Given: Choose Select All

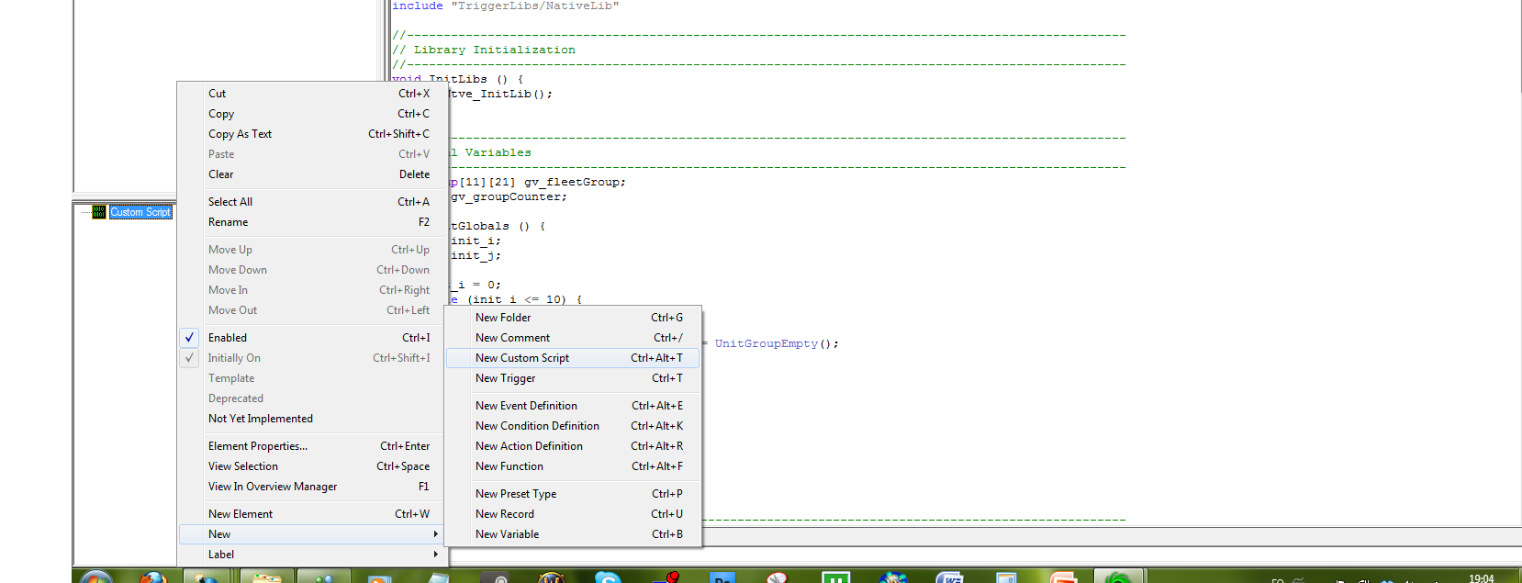Looking at the screenshot, I should point(312,202).
